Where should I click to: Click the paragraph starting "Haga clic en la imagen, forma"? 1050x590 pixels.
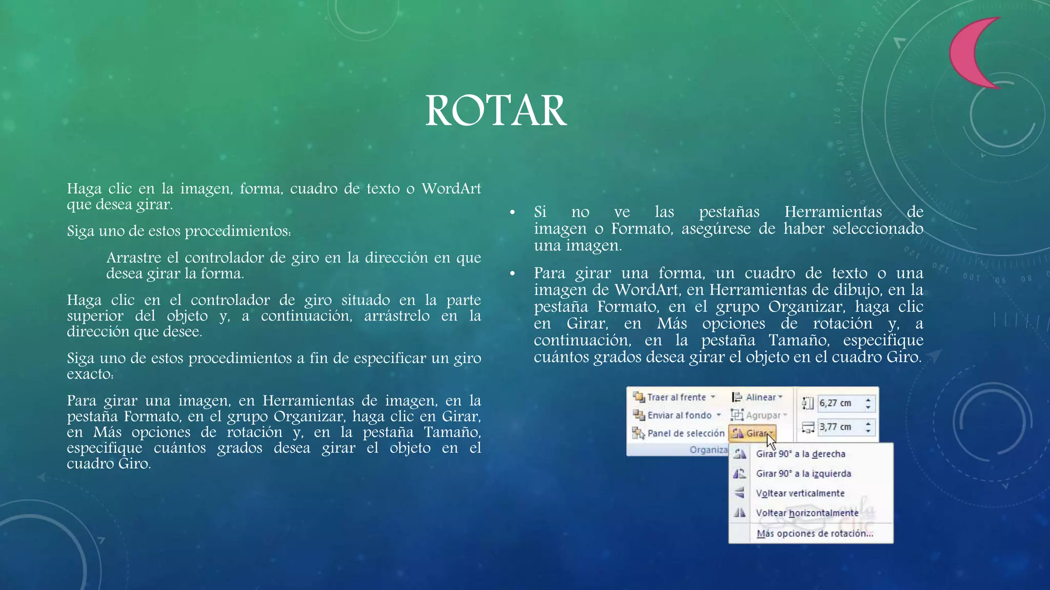coord(274,196)
